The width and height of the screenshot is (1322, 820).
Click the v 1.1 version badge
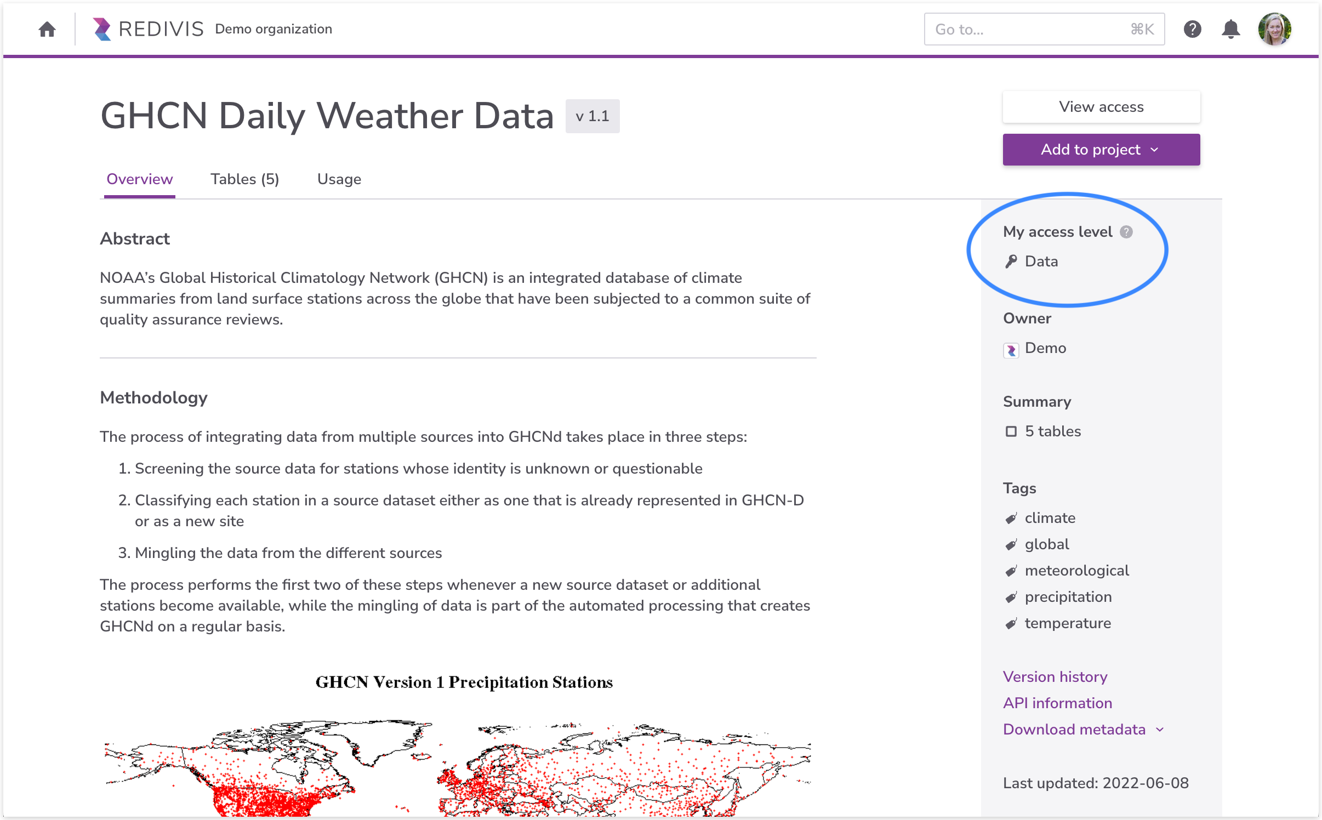(592, 116)
